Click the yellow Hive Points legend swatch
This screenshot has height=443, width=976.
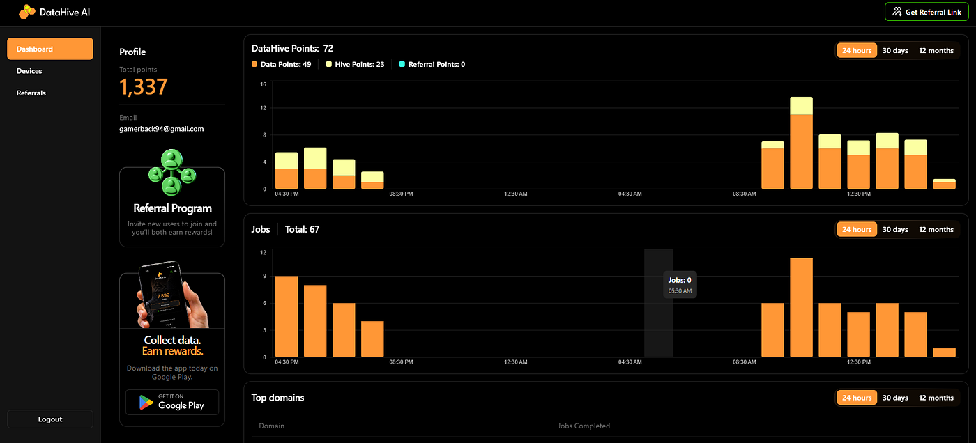coord(329,64)
